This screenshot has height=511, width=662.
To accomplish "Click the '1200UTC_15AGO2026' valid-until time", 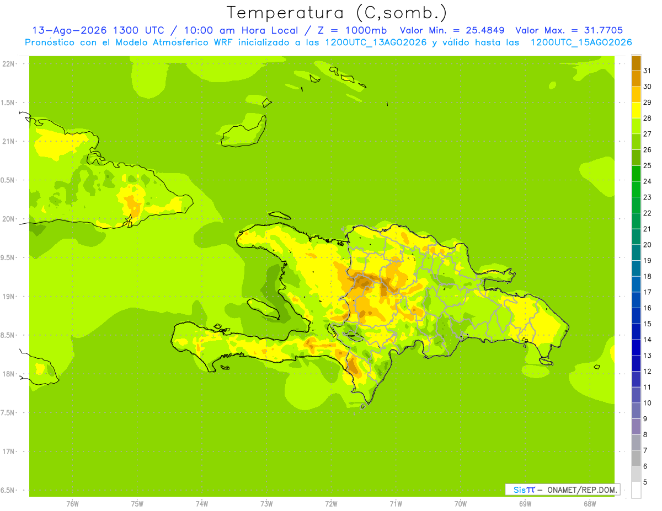I will click(581, 42).
